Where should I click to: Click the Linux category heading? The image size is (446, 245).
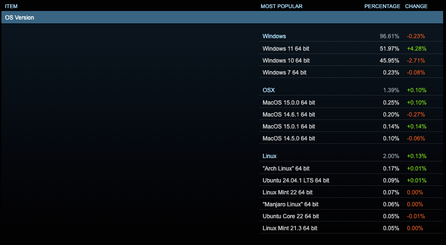coord(269,156)
